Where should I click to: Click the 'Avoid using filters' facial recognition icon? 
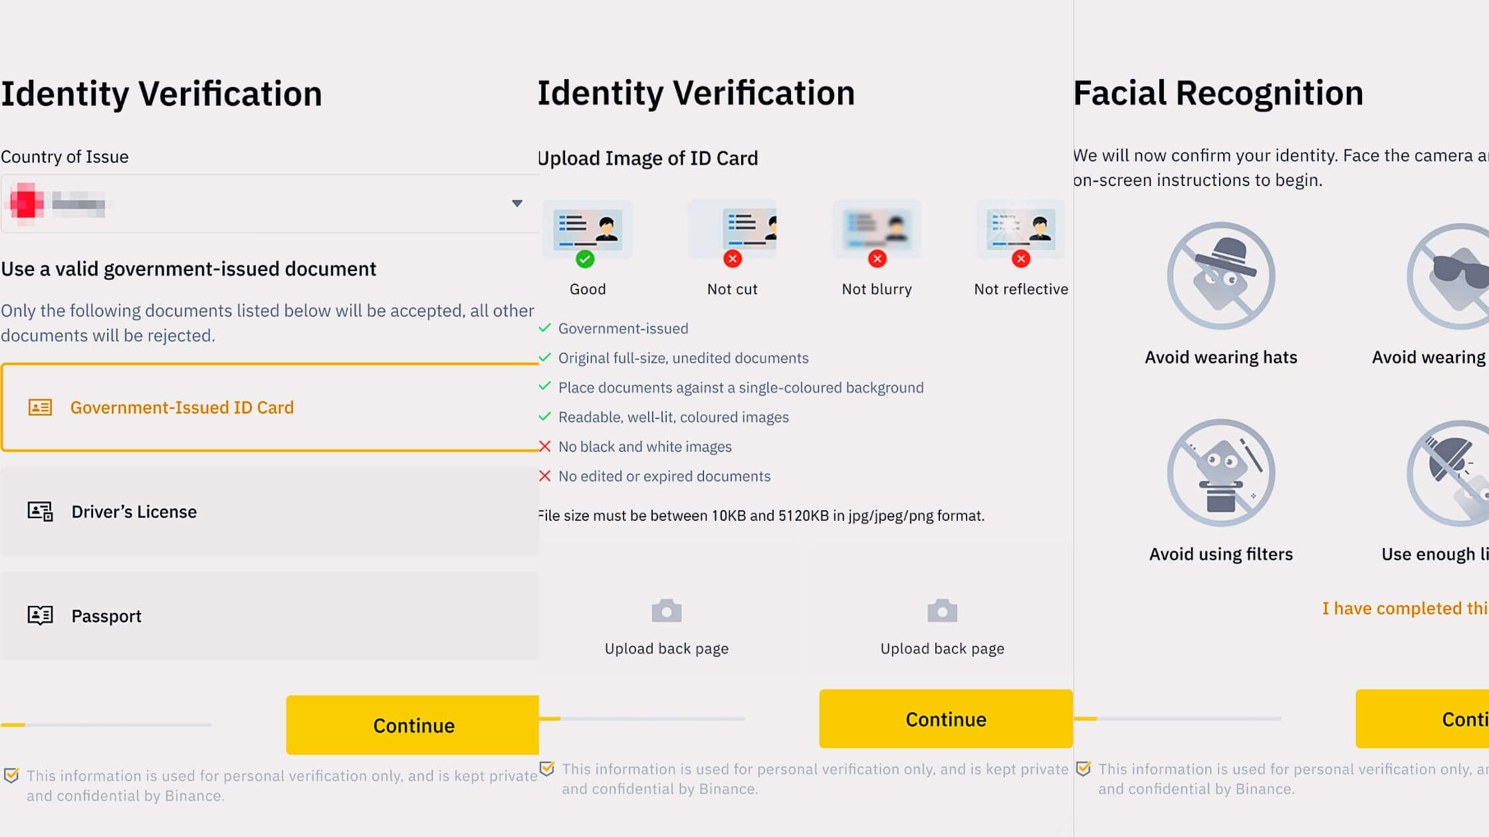click(x=1221, y=472)
